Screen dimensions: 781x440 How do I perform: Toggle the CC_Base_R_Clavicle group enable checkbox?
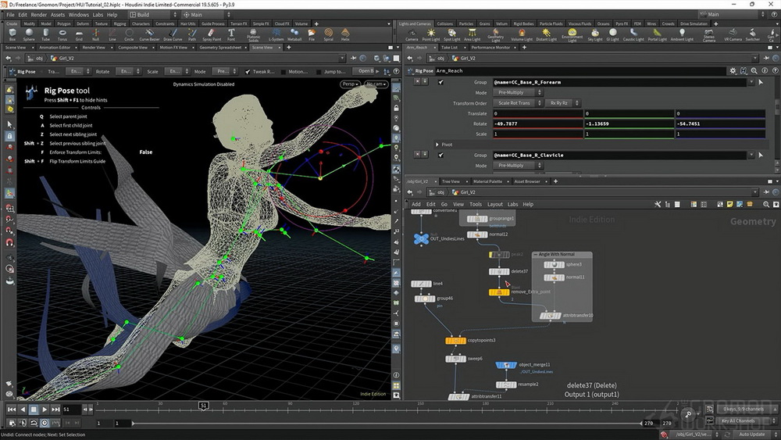pyautogui.click(x=440, y=155)
